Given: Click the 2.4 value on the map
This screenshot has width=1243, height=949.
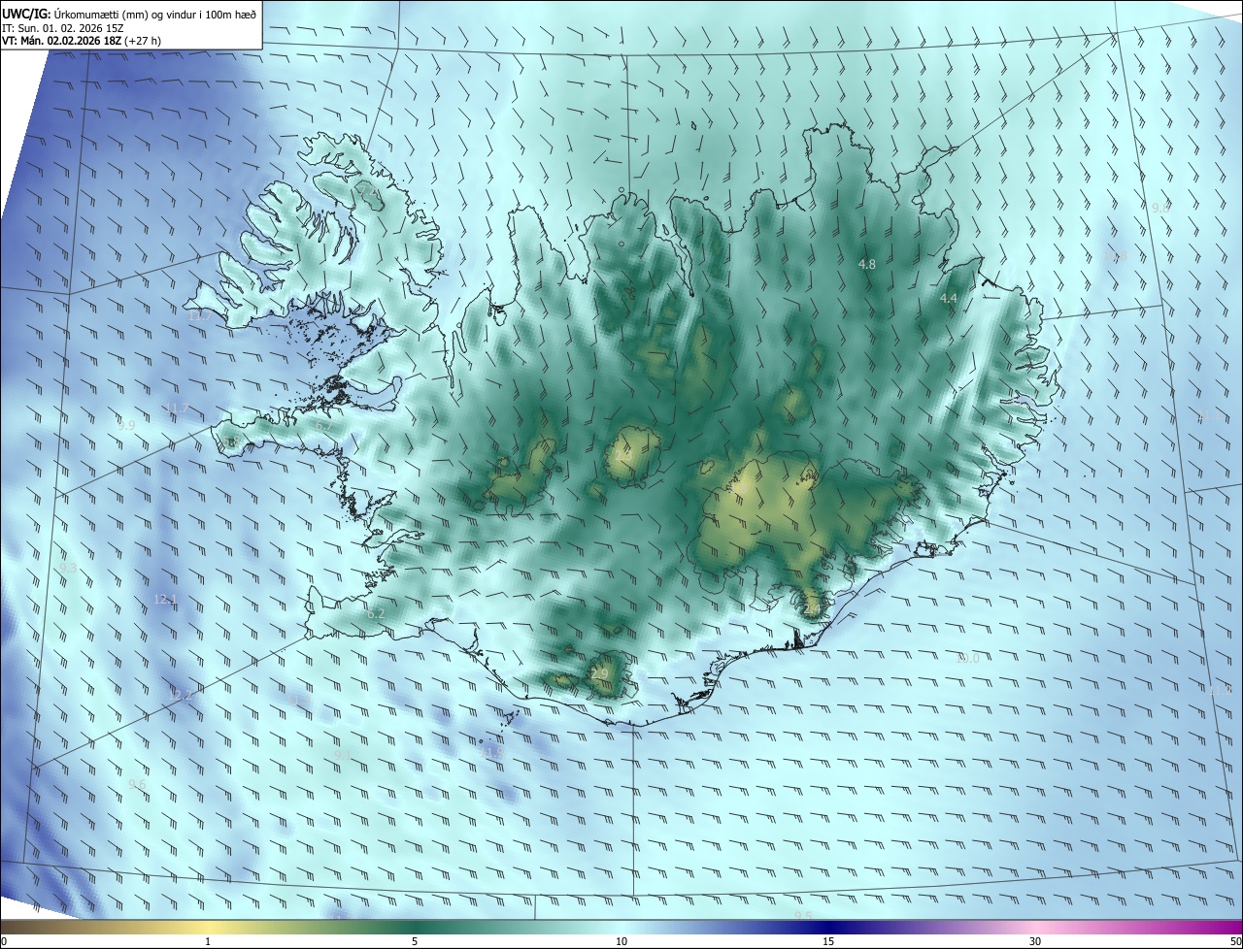Looking at the screenshot, I should pyautogui.click(x=813, y=608).
